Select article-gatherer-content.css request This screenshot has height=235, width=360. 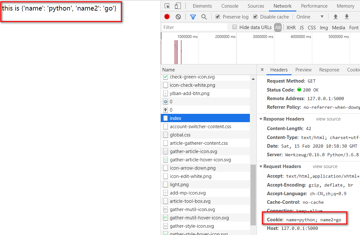(205, 143)
